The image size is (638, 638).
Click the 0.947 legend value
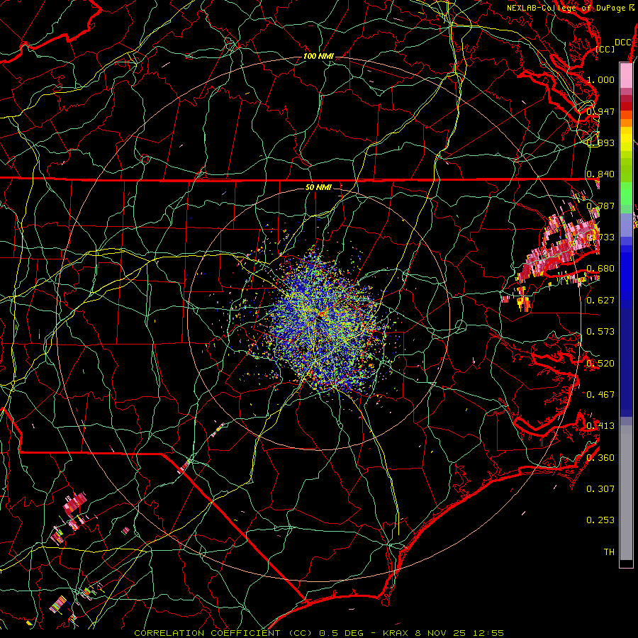coord(600,111)
